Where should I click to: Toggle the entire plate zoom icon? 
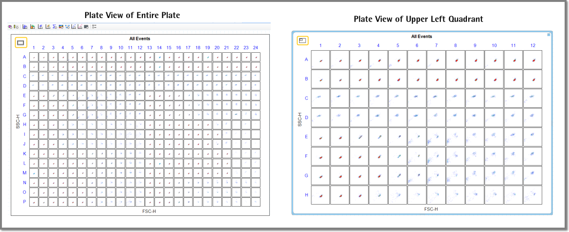pos(21,43)
